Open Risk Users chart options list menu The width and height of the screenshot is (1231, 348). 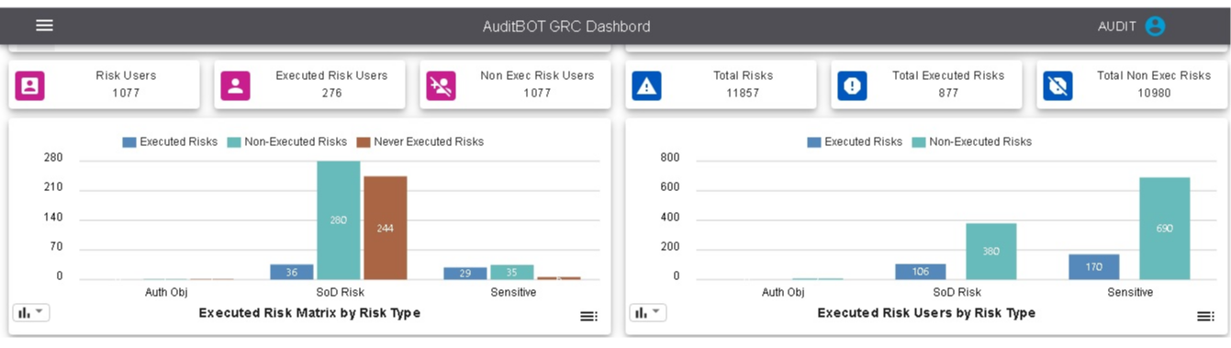[1205, 316]
